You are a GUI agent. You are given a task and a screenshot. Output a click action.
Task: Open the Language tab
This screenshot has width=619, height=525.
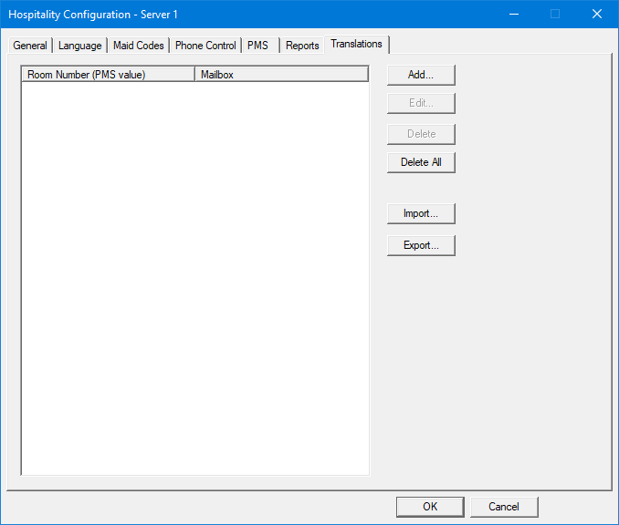tap(80, 46)
